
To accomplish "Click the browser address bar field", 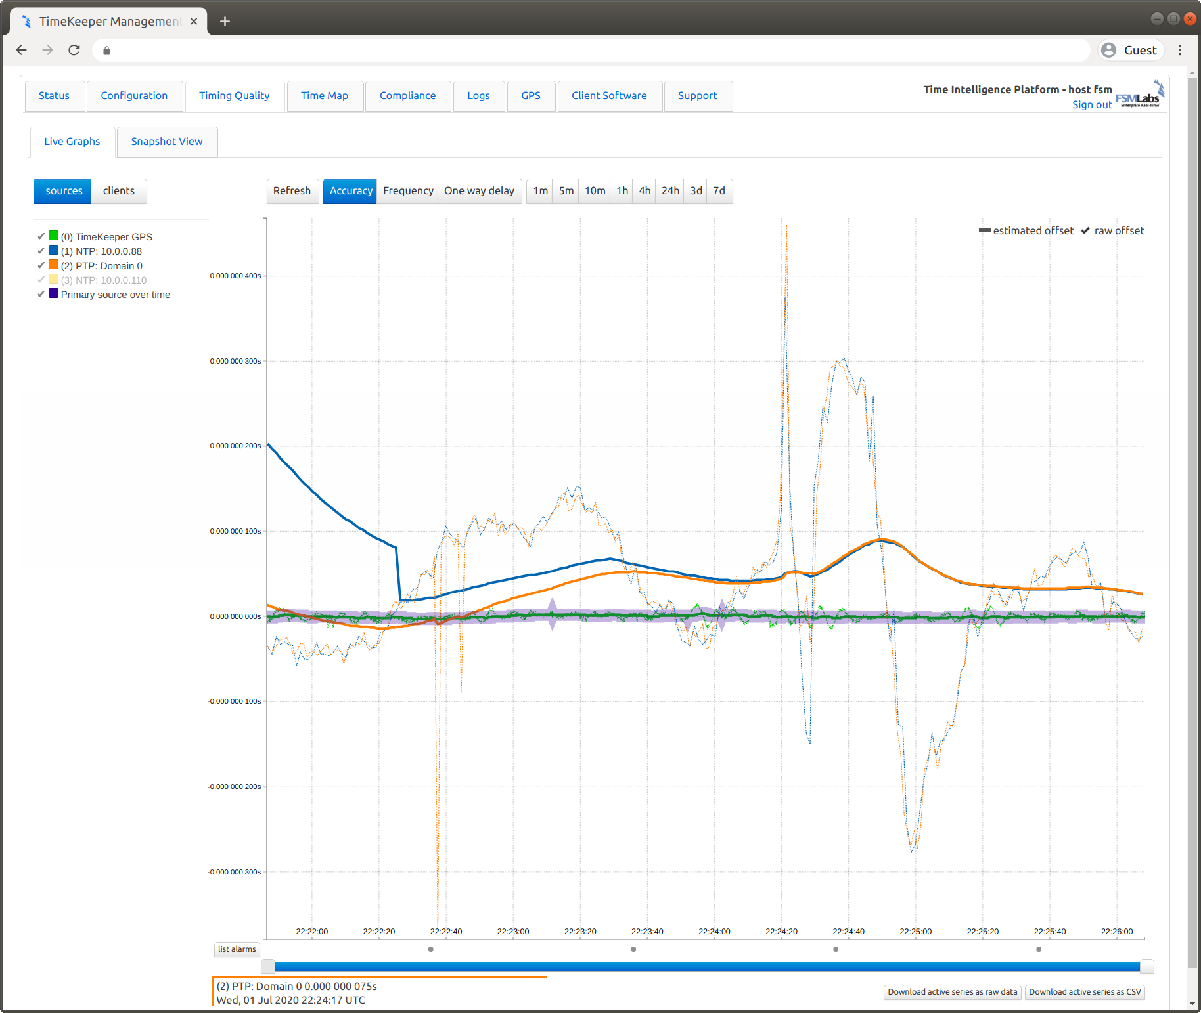I will click(x=591, y=50).
